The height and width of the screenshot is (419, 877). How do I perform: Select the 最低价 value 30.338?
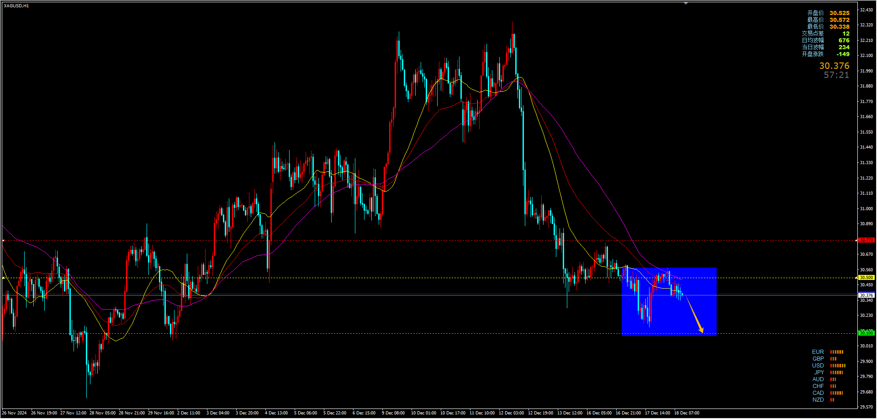pos(840,27)
